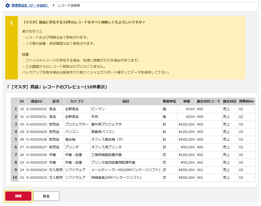Select the S-00000031 product ID cell

[37, 117]
